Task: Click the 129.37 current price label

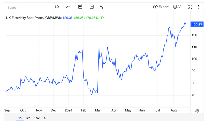Action: pyautogui.click(x=197, y=25)
